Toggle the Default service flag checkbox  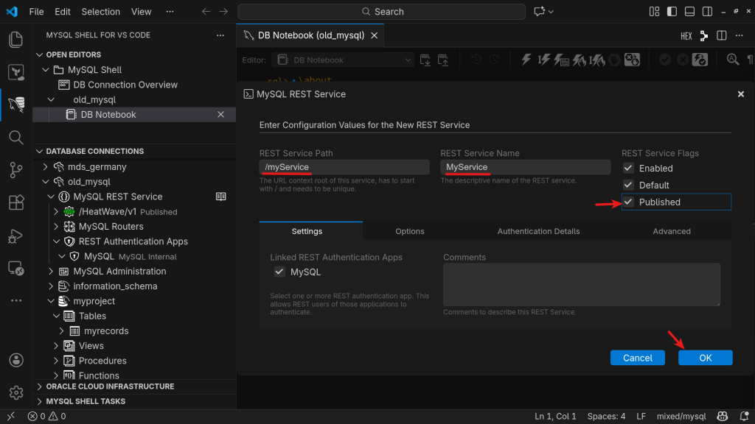coord(629,185)
